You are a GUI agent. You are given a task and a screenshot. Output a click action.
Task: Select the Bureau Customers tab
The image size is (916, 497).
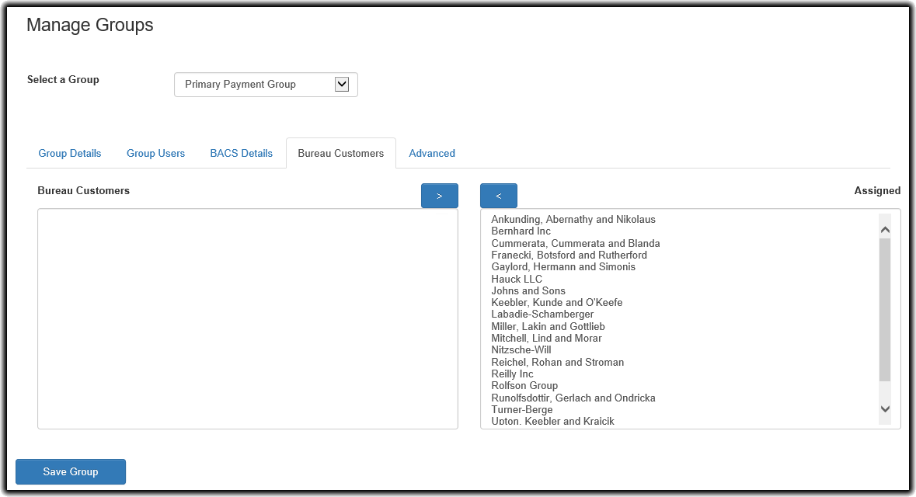[x=340, y=153]
